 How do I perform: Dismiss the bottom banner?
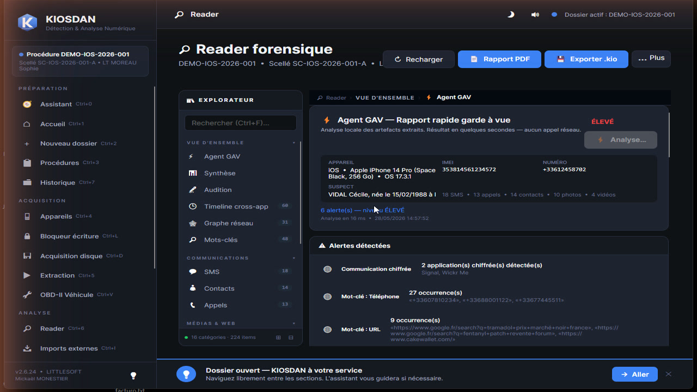click(669, 374)
